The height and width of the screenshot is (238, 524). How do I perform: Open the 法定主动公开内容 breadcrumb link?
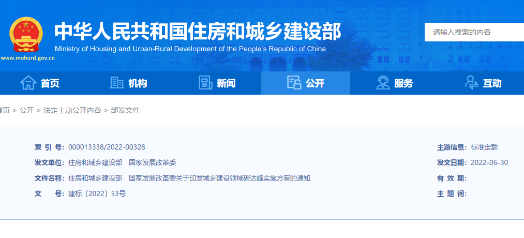72,110
